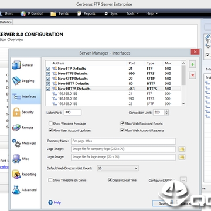Screen dimensions: 211x211
Task: Select Misc in the Server Manager sidebar
Action: click(x=26, y=159)
